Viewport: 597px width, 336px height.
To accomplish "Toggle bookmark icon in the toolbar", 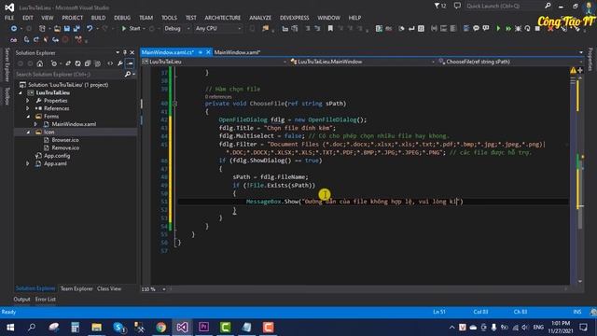I will (x=330, y=29).
